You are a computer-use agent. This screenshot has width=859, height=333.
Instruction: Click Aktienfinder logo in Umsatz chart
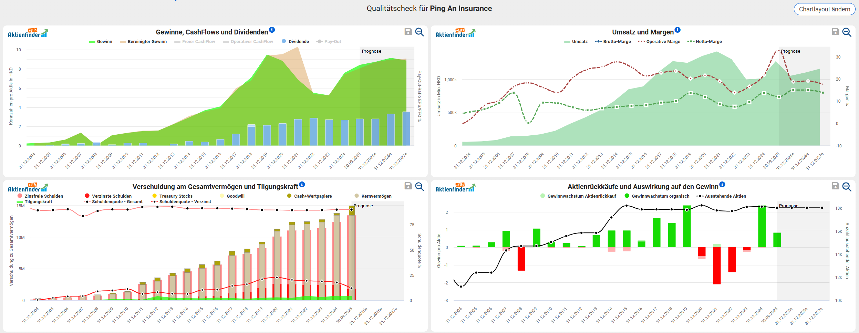click(455, 33)
